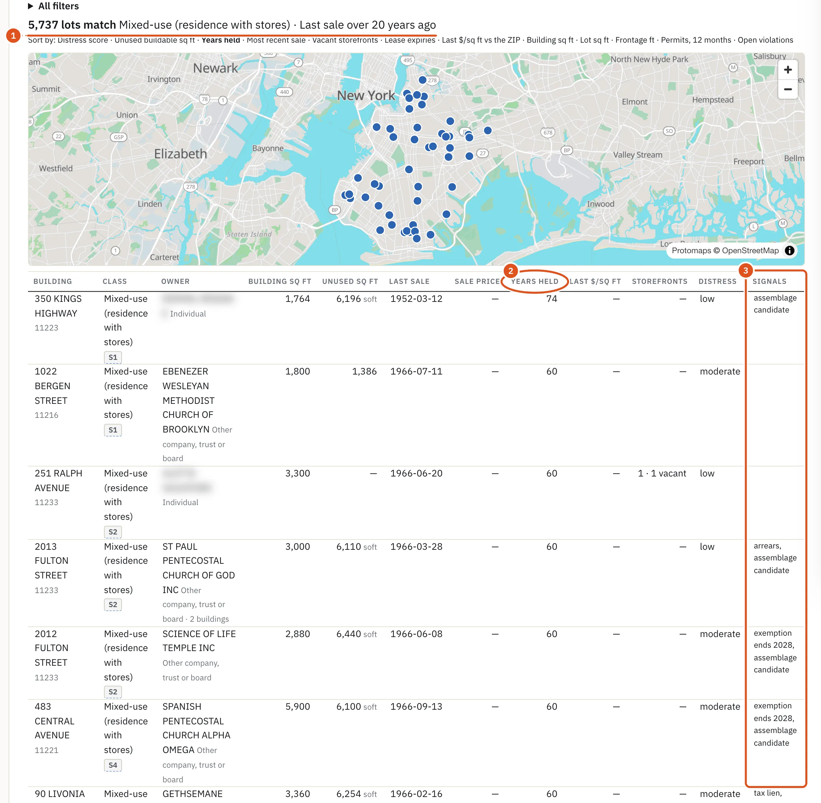Zoom out on the map with minus button

[787, 89]
